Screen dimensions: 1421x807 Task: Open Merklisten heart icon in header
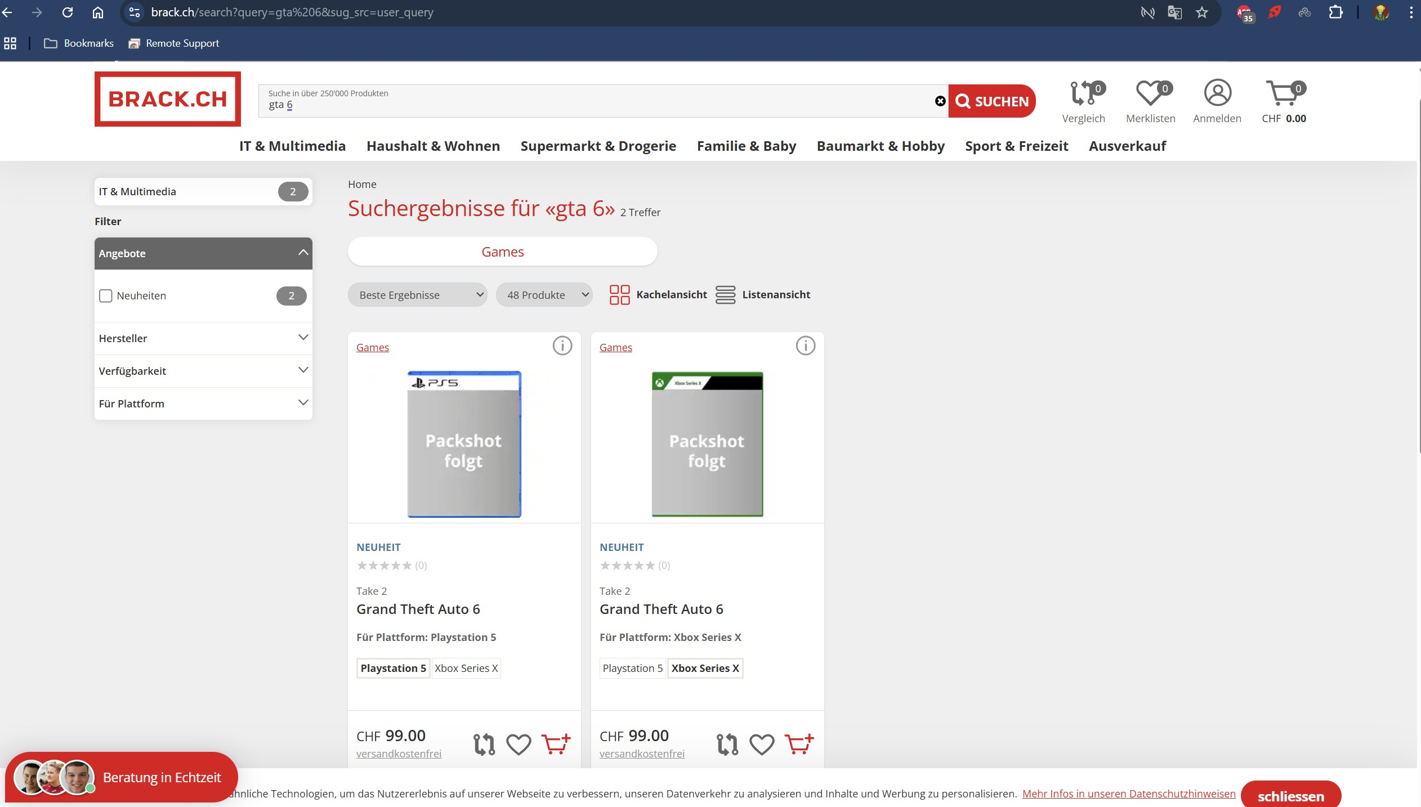pos(1151,101)
